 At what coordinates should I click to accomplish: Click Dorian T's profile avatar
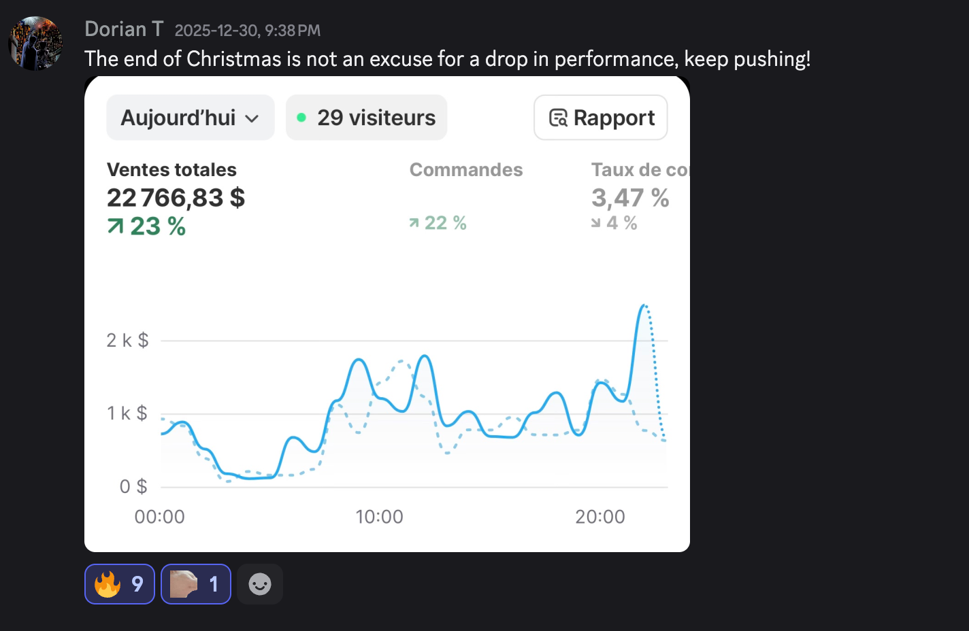35,44
